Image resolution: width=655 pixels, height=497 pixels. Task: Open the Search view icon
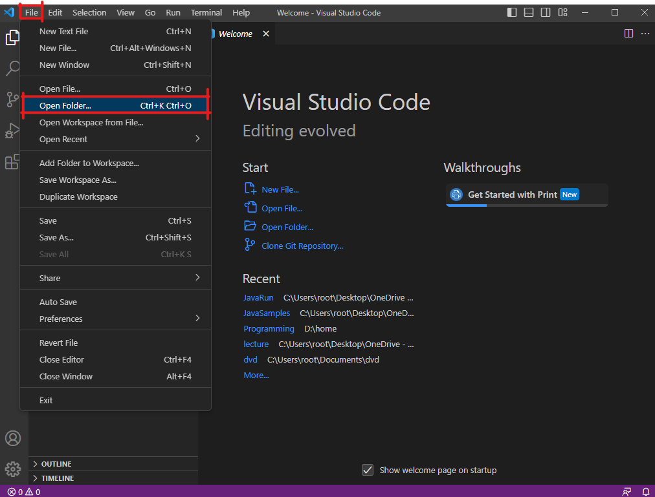click(12, 69)
